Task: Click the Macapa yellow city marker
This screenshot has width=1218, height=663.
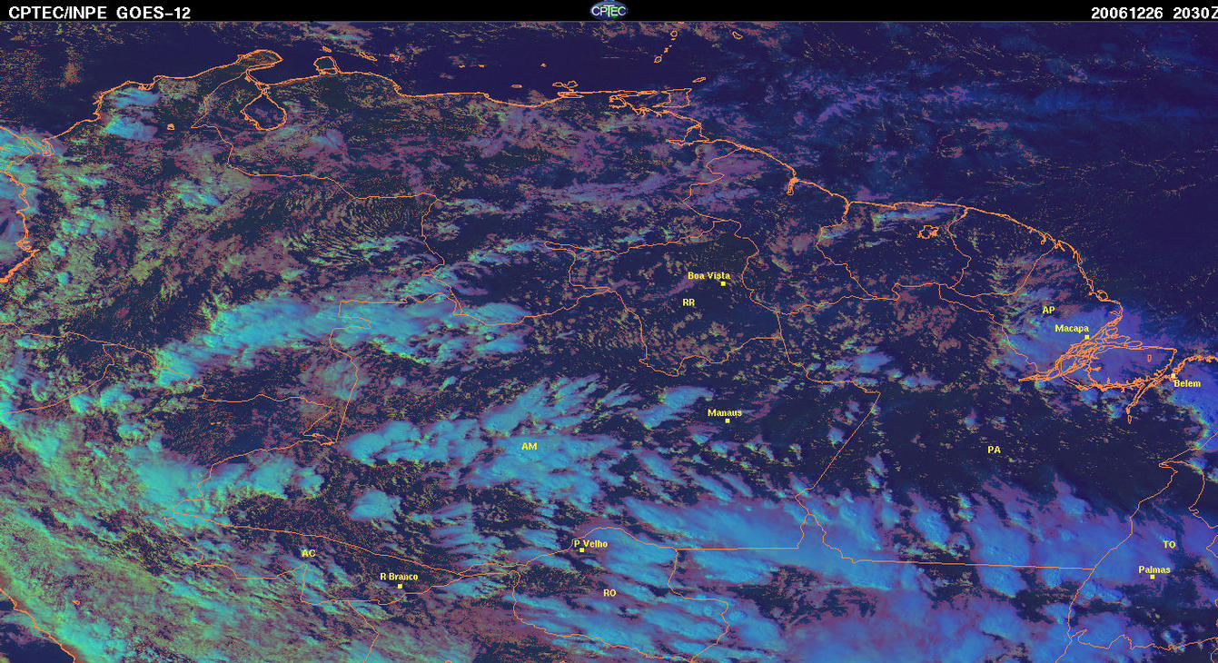Action: point(1086,337)
